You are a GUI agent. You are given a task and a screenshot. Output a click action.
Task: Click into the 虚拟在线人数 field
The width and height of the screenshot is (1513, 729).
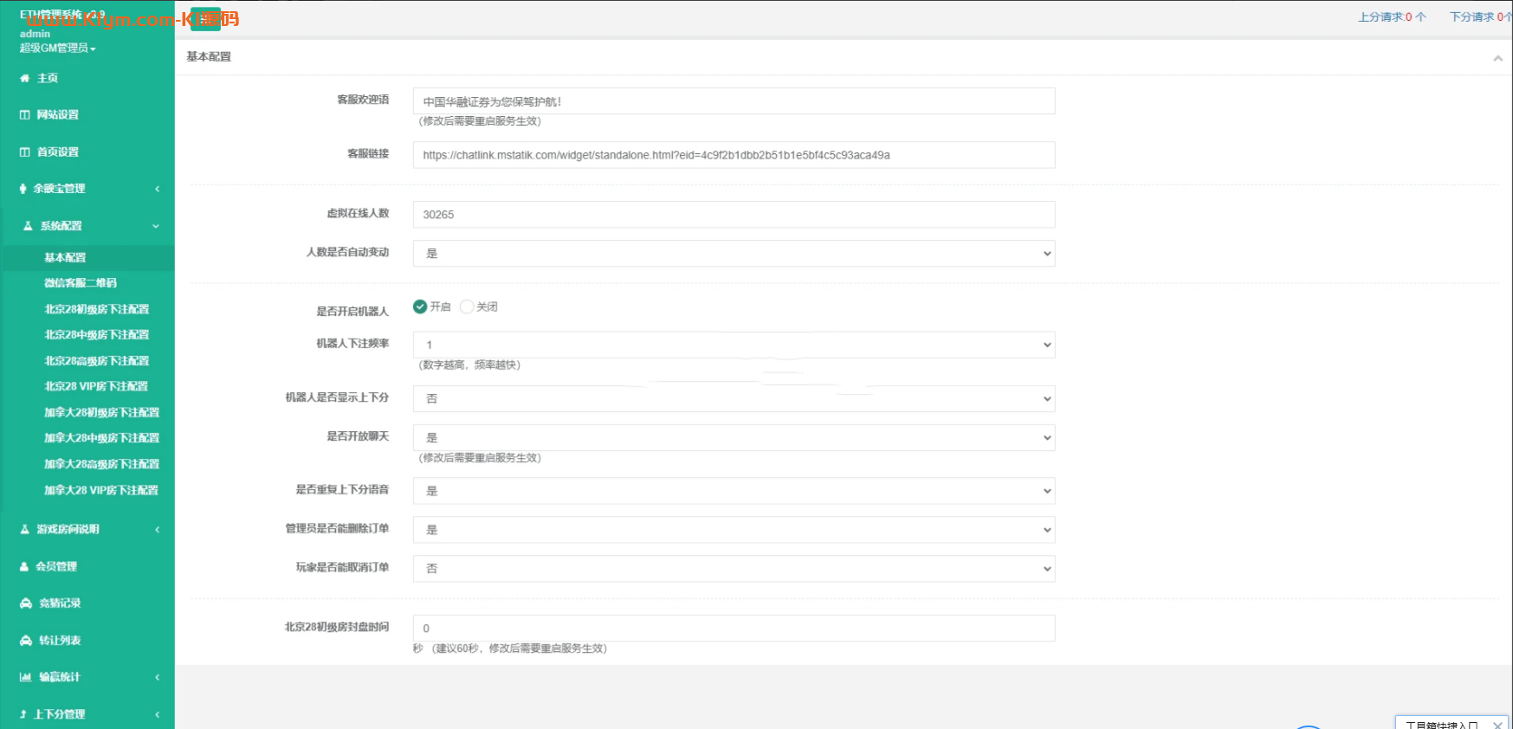[x=734, y=215]
